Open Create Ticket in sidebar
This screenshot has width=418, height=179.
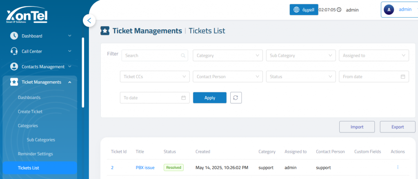pyautogui.click(x=30, y=112)
